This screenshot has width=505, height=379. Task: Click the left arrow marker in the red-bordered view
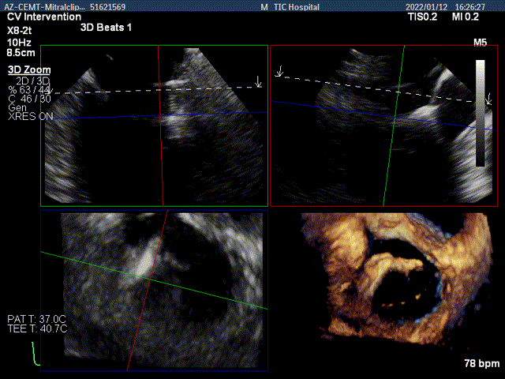coord(279,73)
